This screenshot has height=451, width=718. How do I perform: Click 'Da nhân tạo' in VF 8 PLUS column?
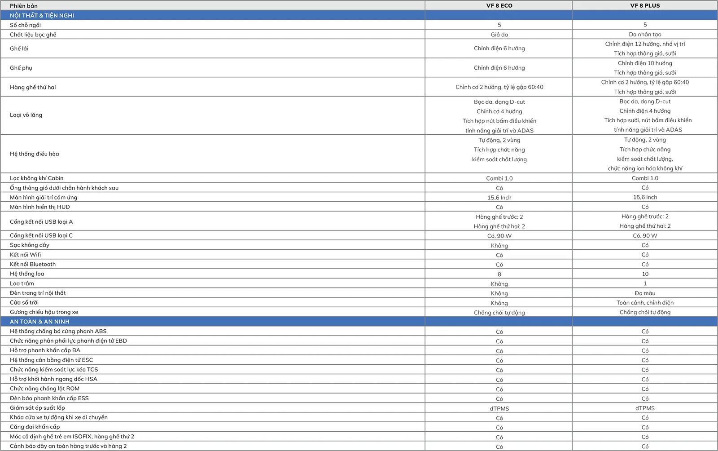[x=645, y=34]
